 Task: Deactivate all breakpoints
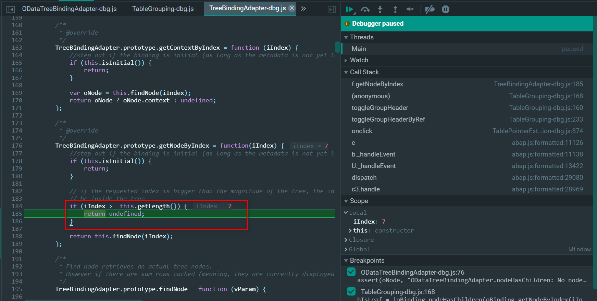(430, 10)
